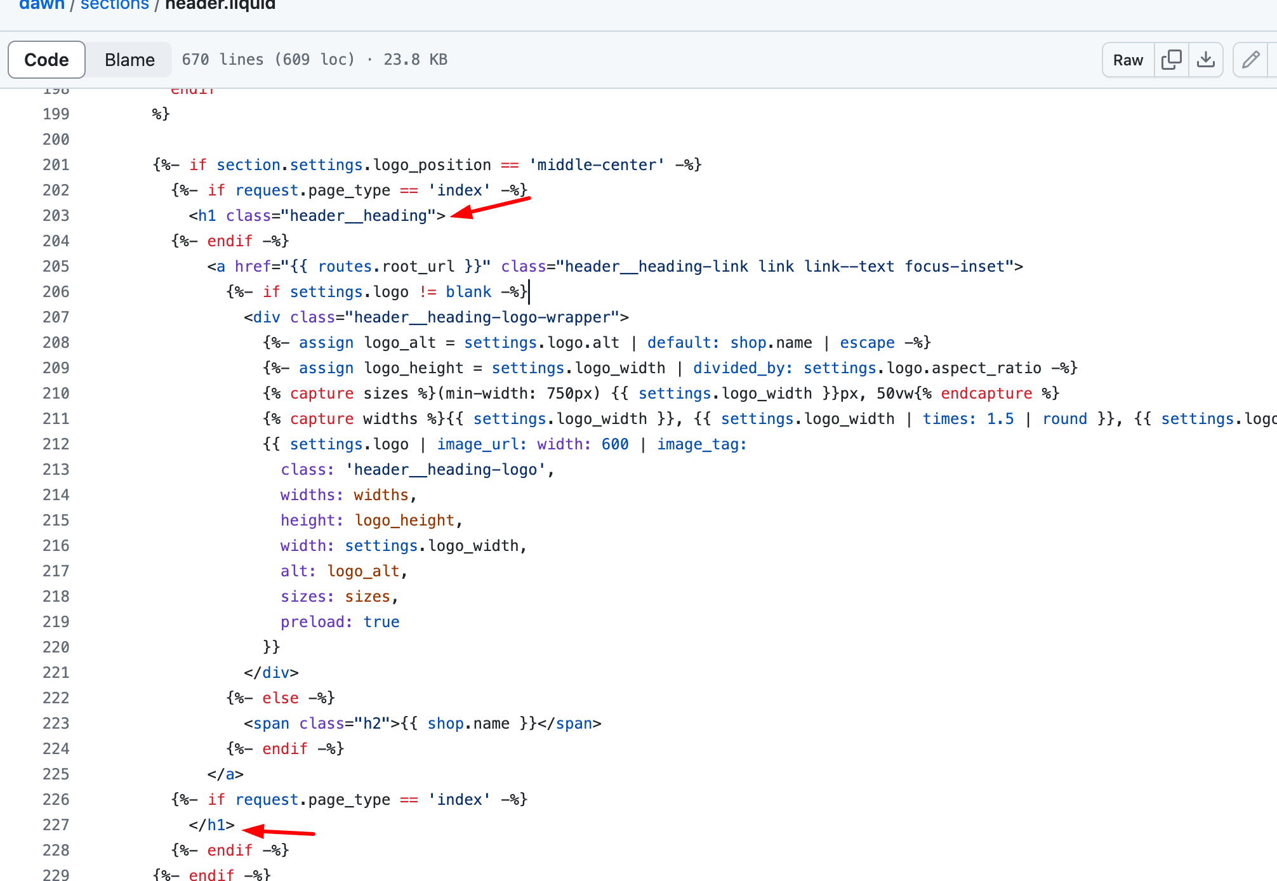
Task: Select line number 219
Action: click(56, 622)
